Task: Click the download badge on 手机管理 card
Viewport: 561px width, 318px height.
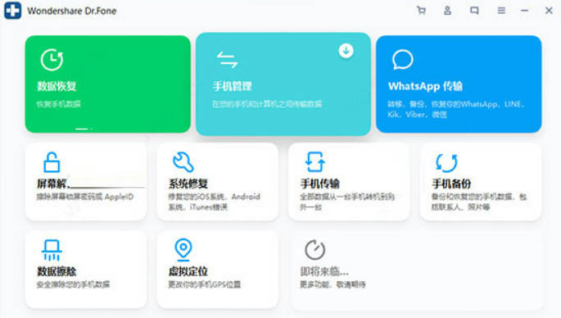Action: click(x=346, y=51)
